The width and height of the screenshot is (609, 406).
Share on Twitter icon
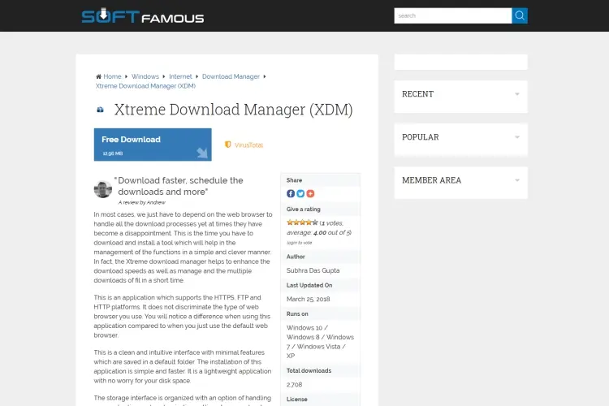pyautogui.click(x=300, y=193)
